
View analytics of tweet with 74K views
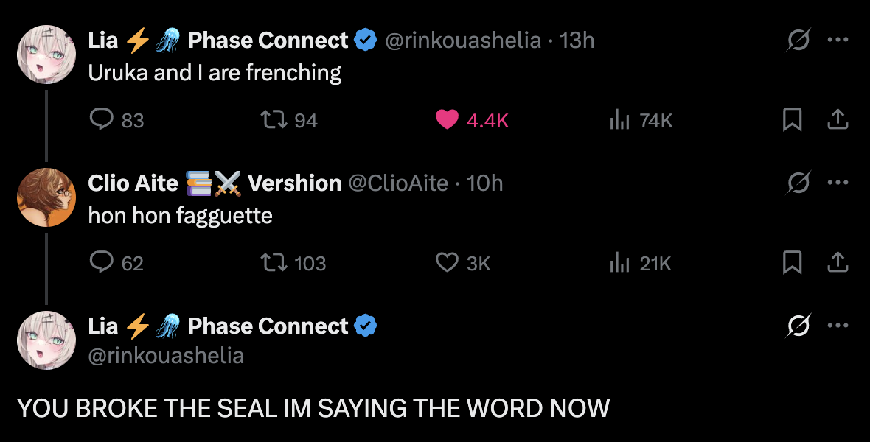coord(619,119)
